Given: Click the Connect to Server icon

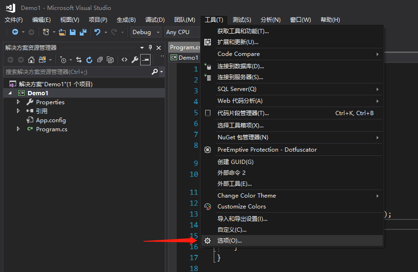Looking at the screenshot, I should [x=208, y=77].
